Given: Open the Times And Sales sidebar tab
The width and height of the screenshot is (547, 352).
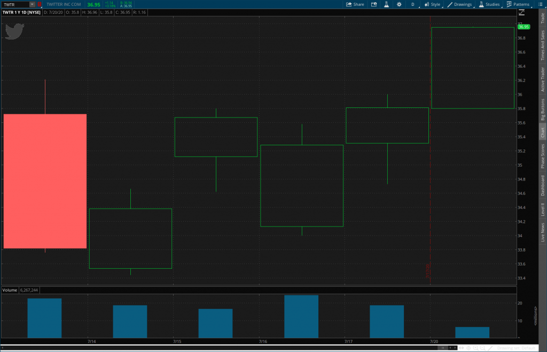Looking at the screenshot, I should 543,45.
